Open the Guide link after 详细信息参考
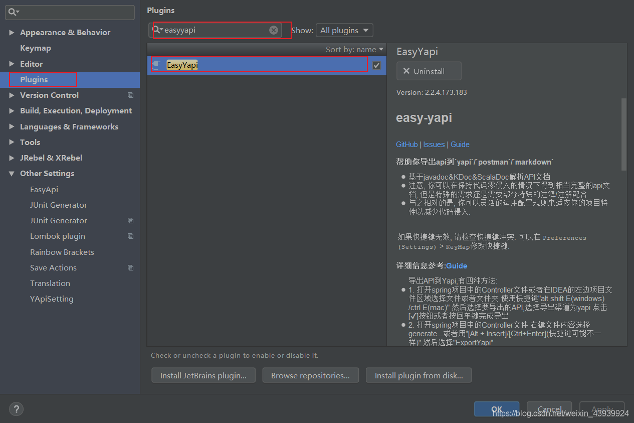 pyautogui.click(x=457, y=266)
